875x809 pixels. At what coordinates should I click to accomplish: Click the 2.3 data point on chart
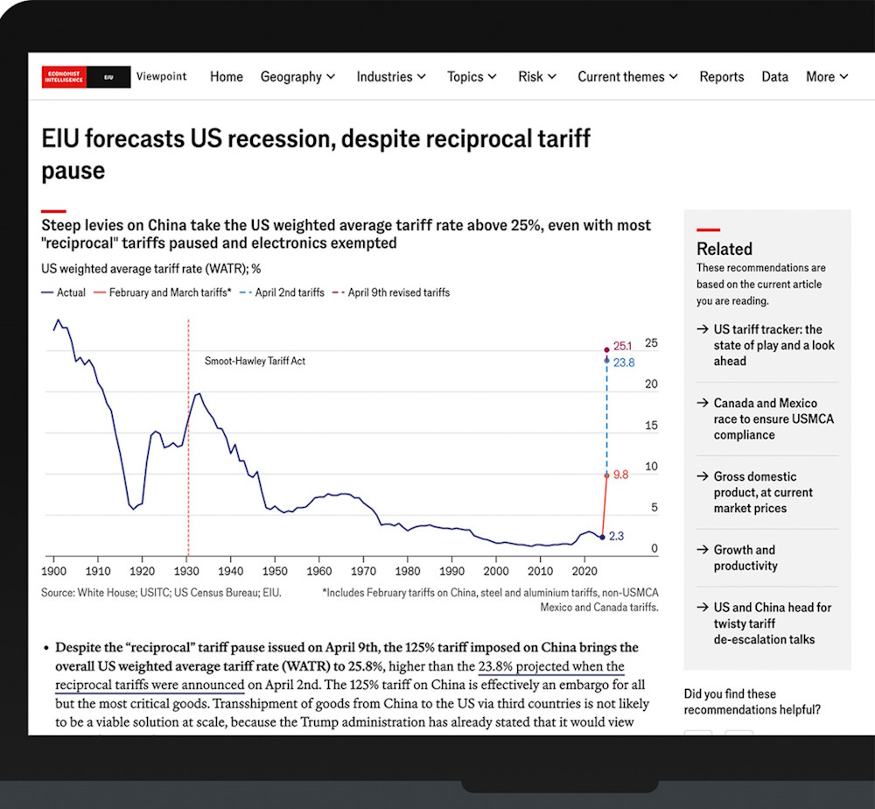602,537
